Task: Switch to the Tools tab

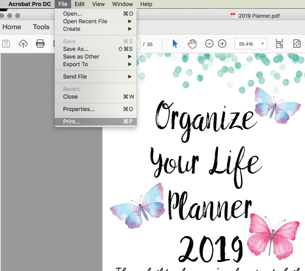Action: point(41,27)
